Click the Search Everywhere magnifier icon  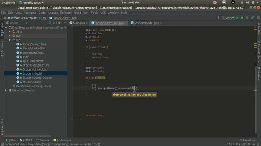tap(259, 18)
